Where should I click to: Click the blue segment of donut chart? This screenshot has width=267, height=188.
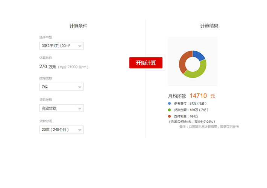point(199,55)
